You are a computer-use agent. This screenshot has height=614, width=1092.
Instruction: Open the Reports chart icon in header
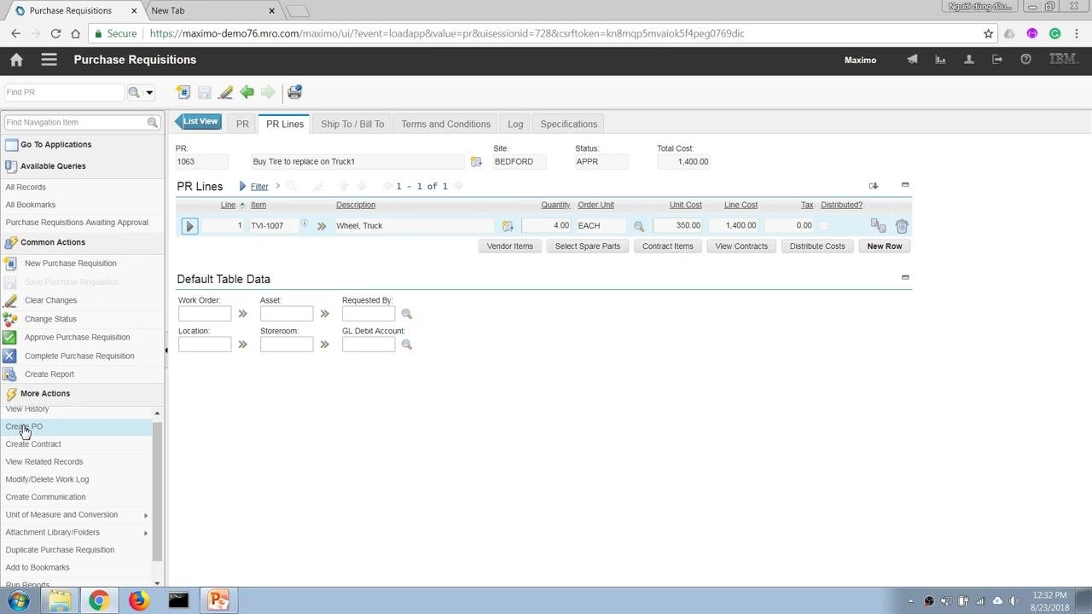(940, 60)
